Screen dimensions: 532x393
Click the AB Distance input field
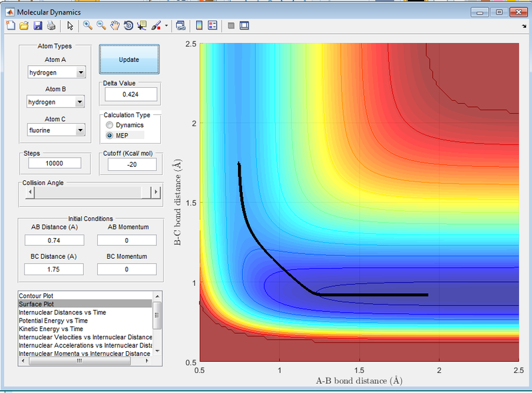(55, 240)
